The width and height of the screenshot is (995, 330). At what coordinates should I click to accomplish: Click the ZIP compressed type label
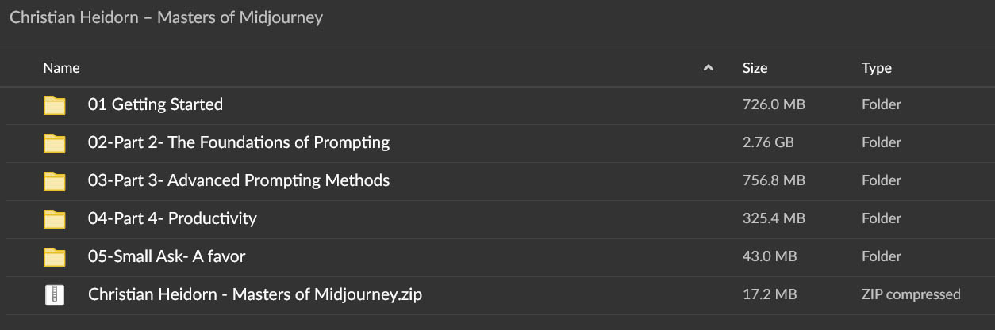point(911,294)
